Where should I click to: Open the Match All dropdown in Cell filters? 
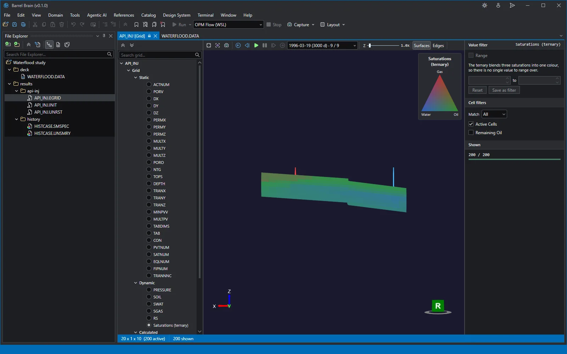(x=494, y=114)
